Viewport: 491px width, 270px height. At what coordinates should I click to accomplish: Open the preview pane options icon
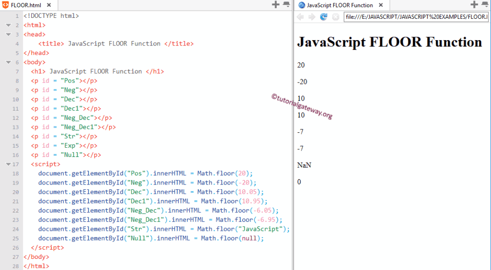point(485,4)
